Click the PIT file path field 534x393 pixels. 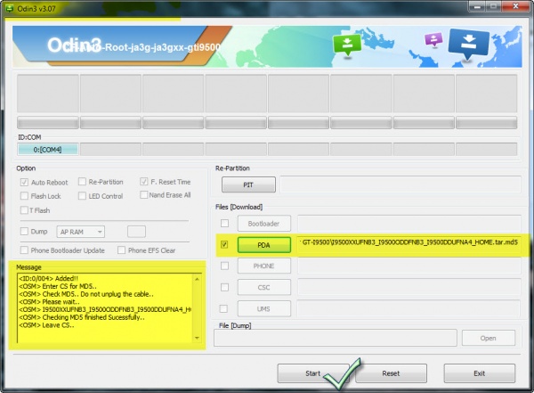click(400, 184)
